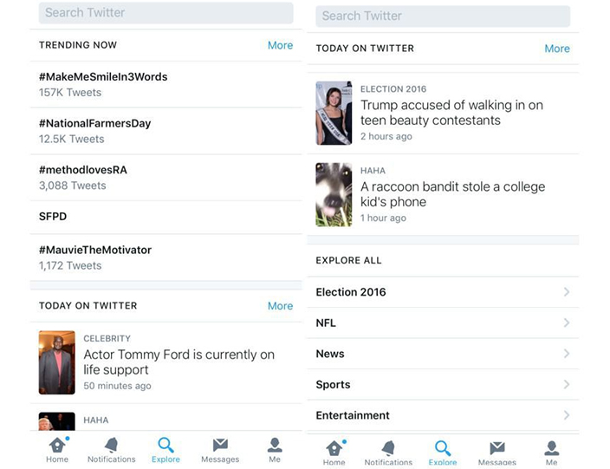
Task: Tap the Home icon in left screen
Action: pyautogui.click(x=57, y=446)
